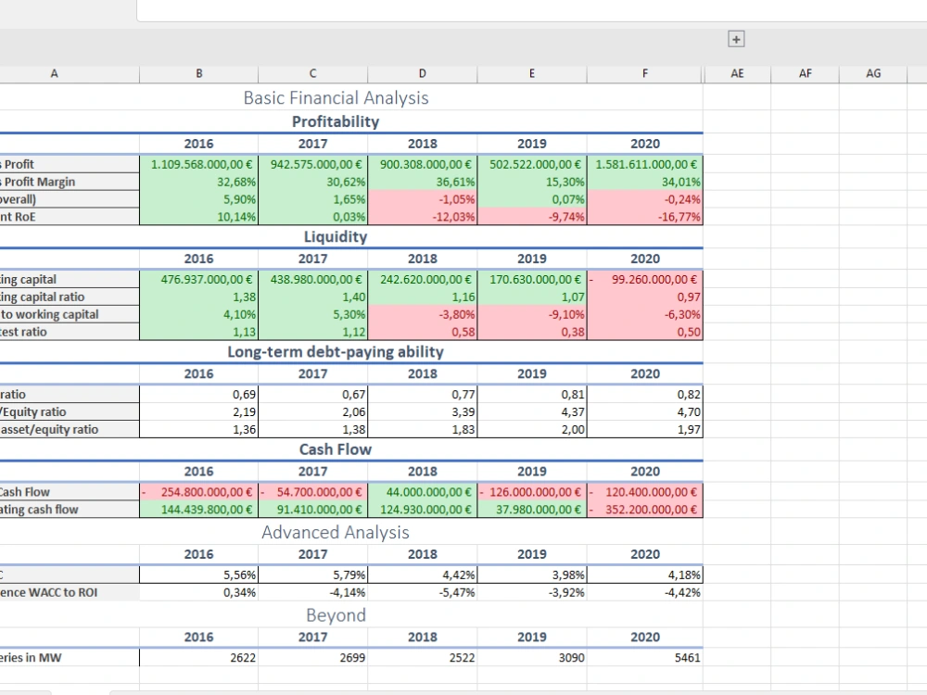
Task: Select column header B
Action: pos(198,73)
